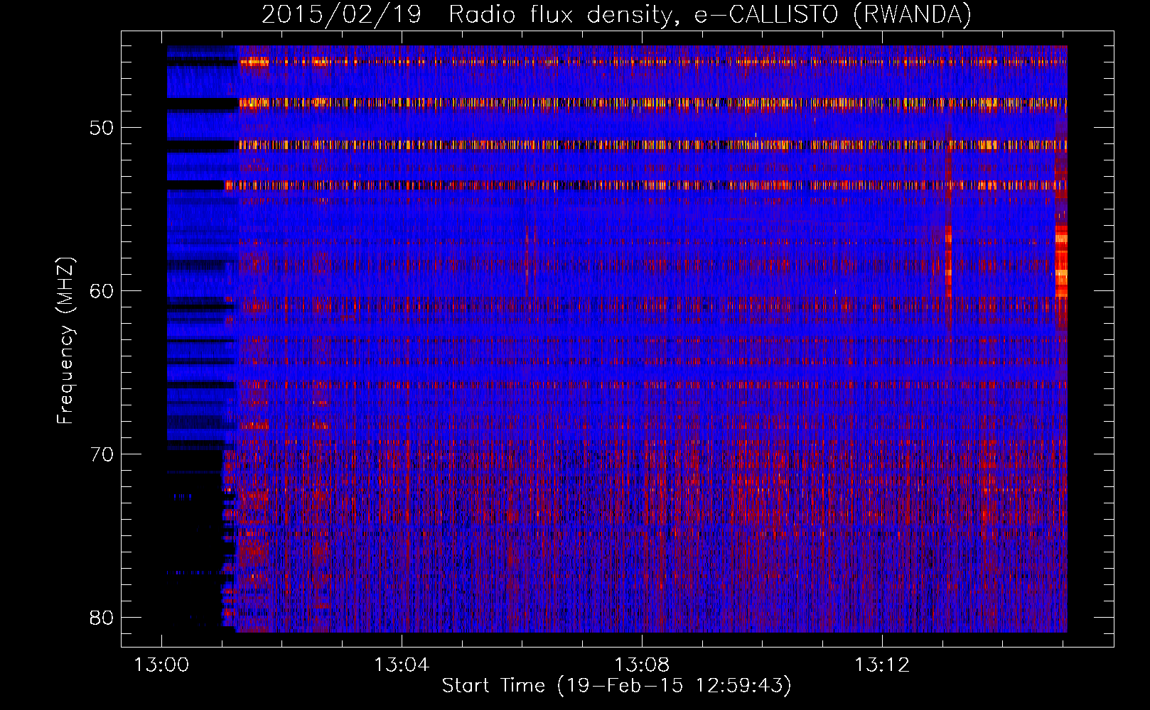Image resolution: width=1150 pixels, height=710 pixels.
Task: Click the 'Frequency (MHZ)' y-axis label
Action: (x=65, y=341)
